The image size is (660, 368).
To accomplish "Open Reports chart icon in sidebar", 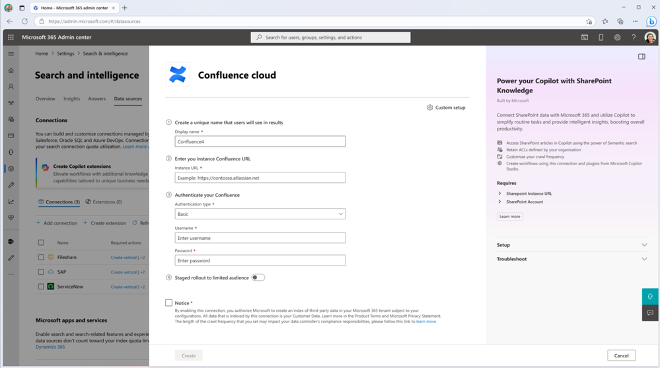I will coord(11,202).
